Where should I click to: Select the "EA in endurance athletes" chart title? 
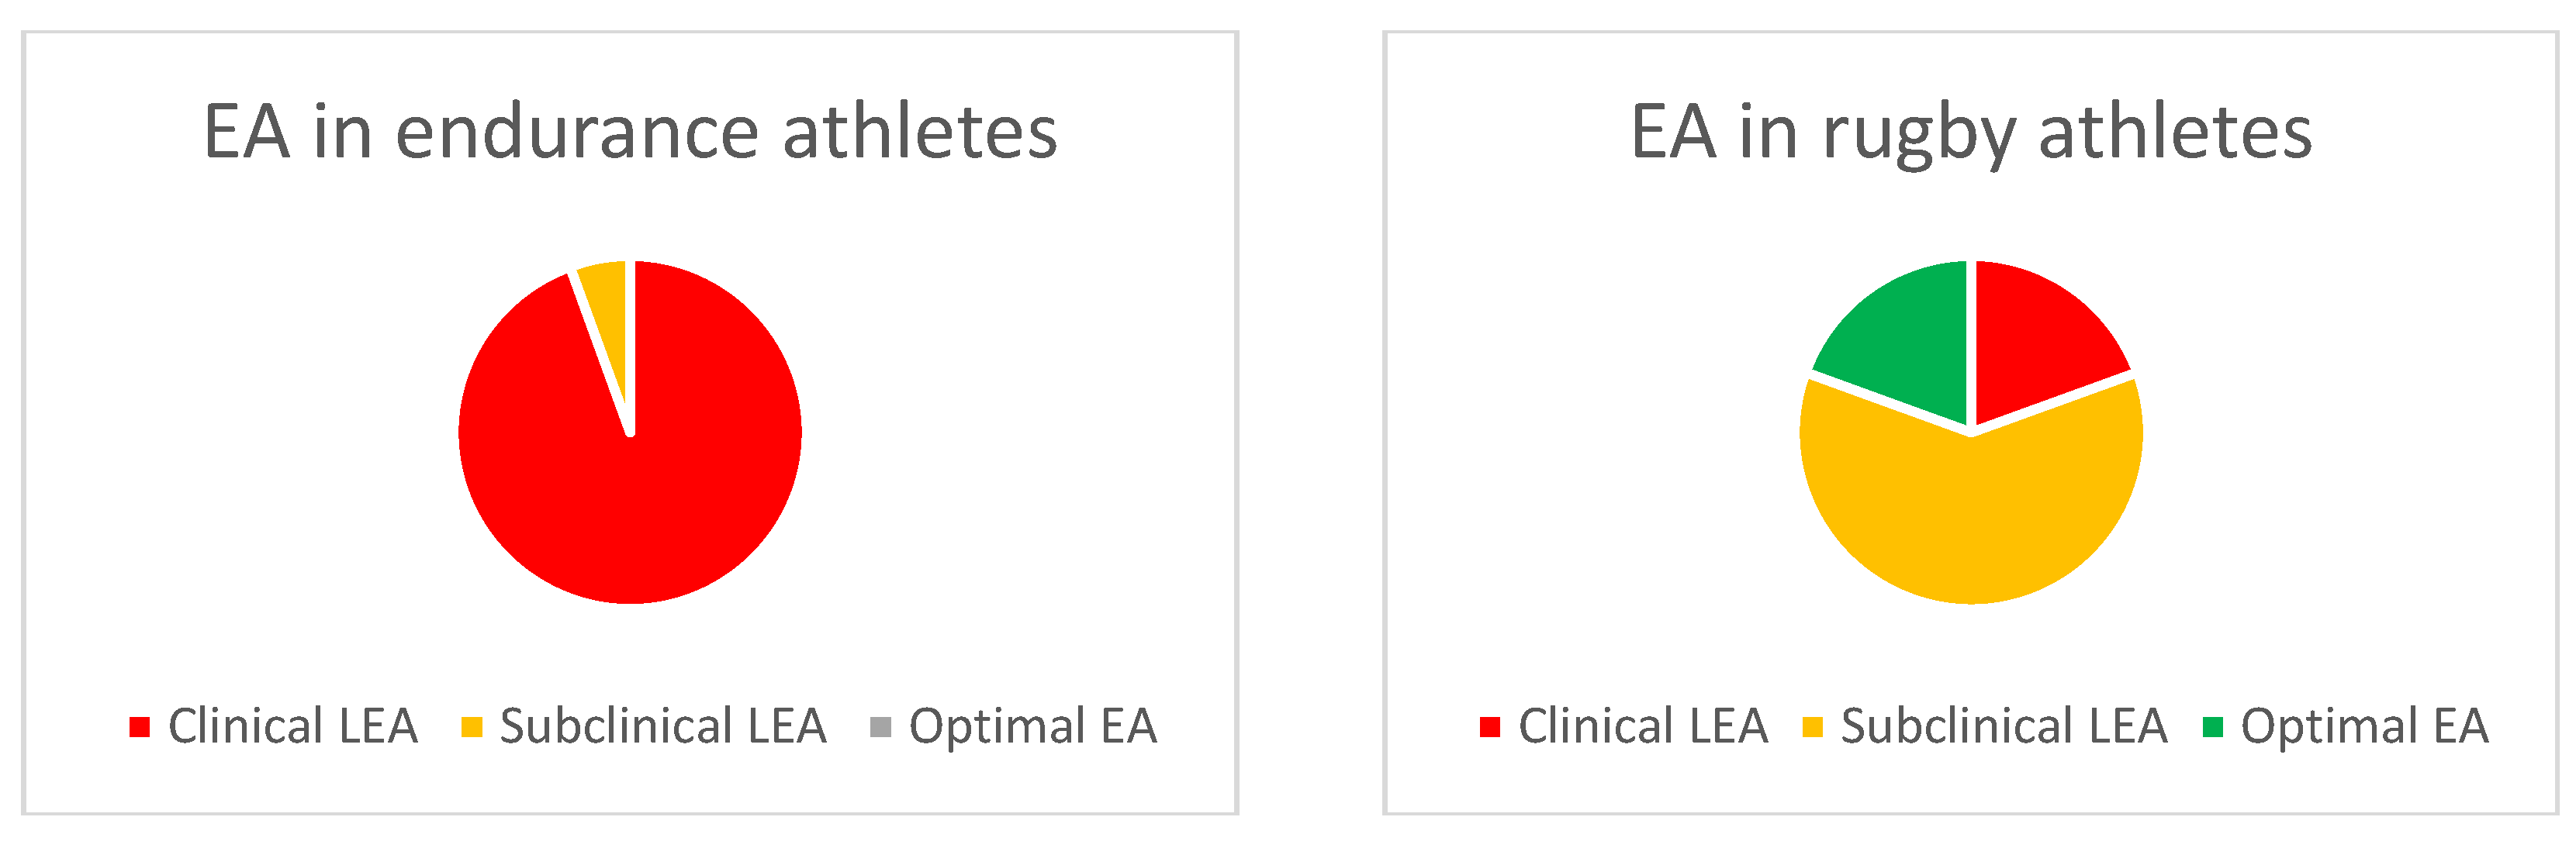click(630, 131)
